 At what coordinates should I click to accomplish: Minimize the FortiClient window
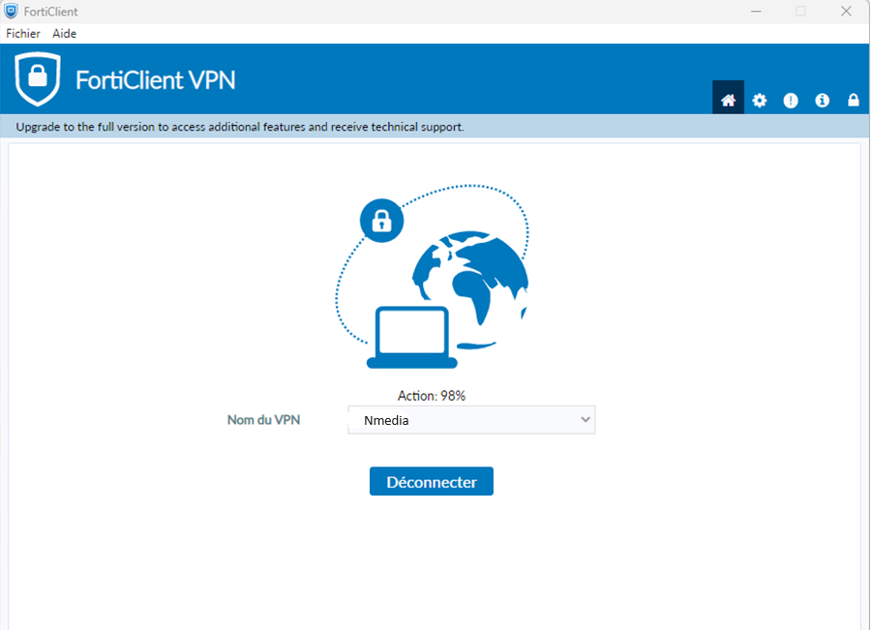(755, 11)
